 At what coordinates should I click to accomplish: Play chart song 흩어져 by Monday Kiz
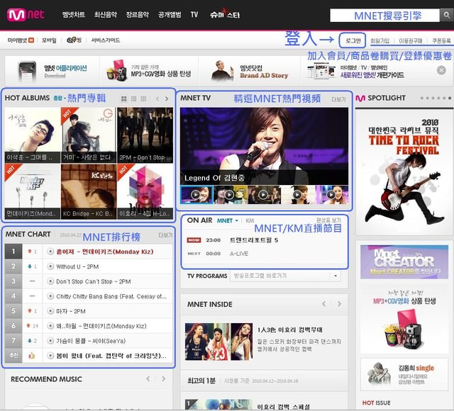tap(50, 252)
